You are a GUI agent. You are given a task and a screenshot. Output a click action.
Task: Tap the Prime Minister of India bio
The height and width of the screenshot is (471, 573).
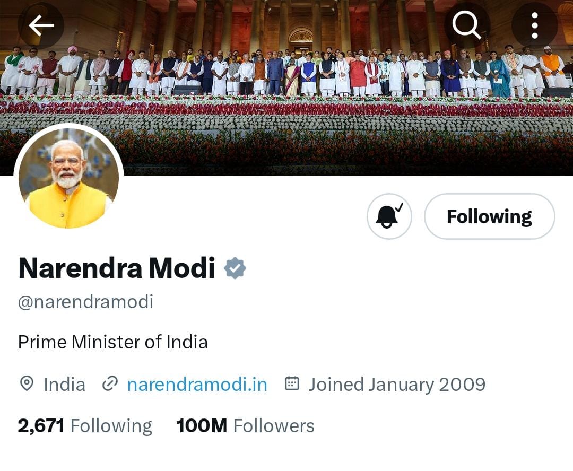tap(113, 343)
